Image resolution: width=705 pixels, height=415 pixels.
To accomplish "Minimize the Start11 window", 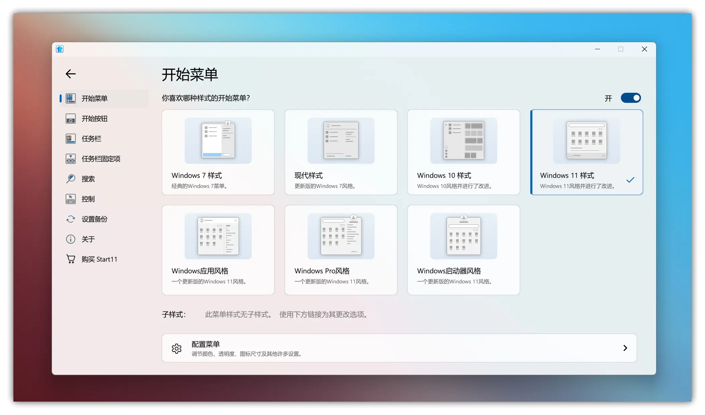I will coord(597,49).
